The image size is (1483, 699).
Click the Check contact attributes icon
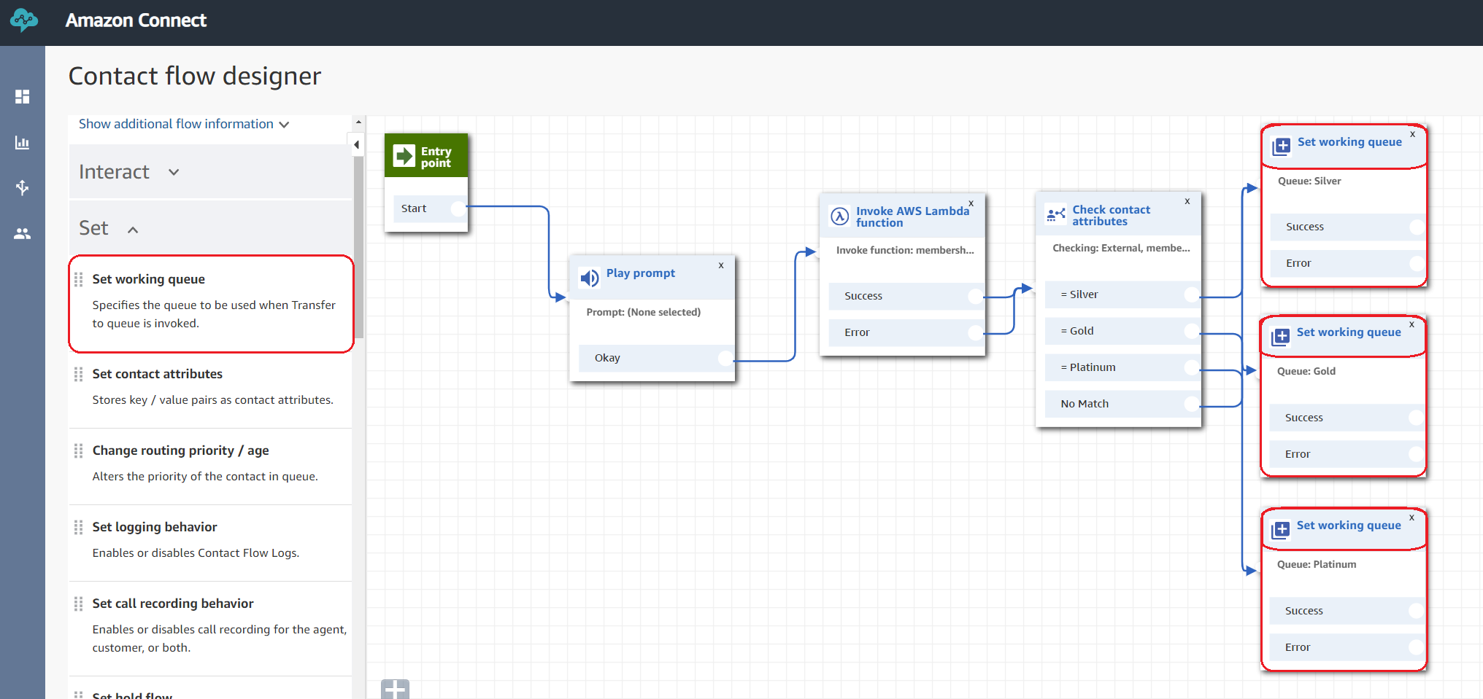click(x=1056, y=214)
